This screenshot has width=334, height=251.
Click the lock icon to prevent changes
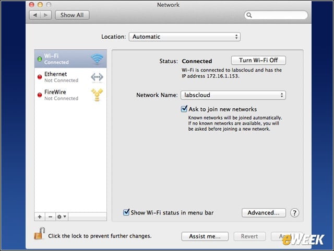pyautogui.click(x=40, y=233)
